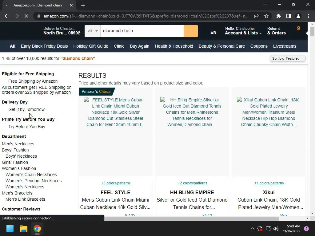Open FEEL STYLE Cuban chain product image
The width and height of the screenshot is (315, 236).
click(116, 132)
